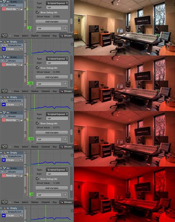The height and width of the screenshot is (222, 175).
Task: Click Add Variable below Driver Value 0.571
Action: coord(52,132)
